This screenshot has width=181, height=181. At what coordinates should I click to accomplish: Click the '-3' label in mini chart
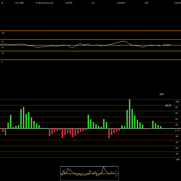click(116, 176)
